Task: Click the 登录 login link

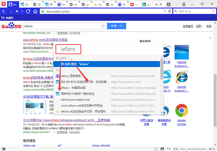Action: point(209,26)
